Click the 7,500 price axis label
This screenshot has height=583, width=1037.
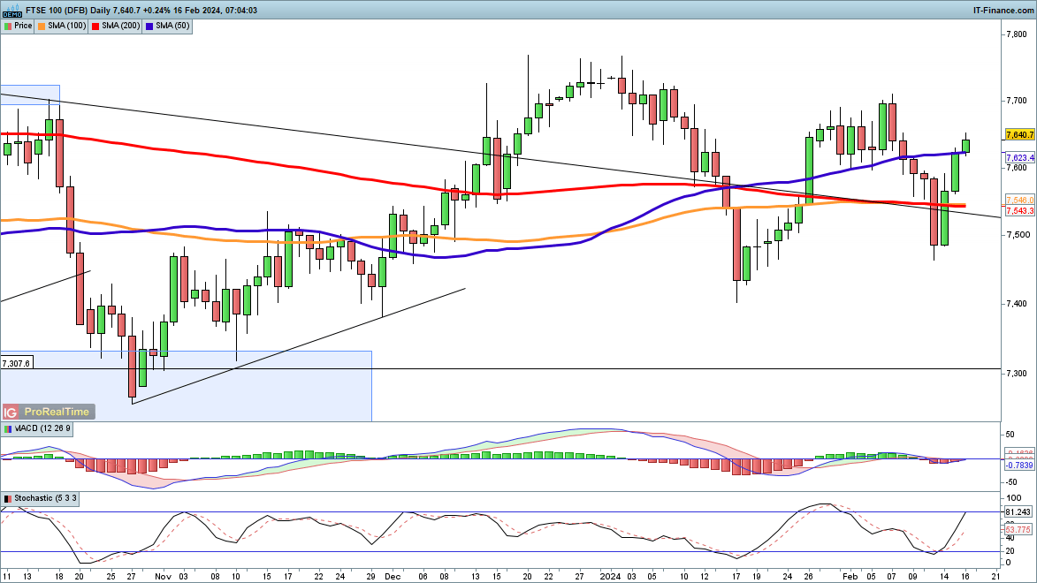1016,235
